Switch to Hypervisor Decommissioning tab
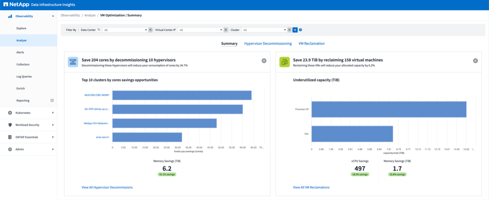 268,44
